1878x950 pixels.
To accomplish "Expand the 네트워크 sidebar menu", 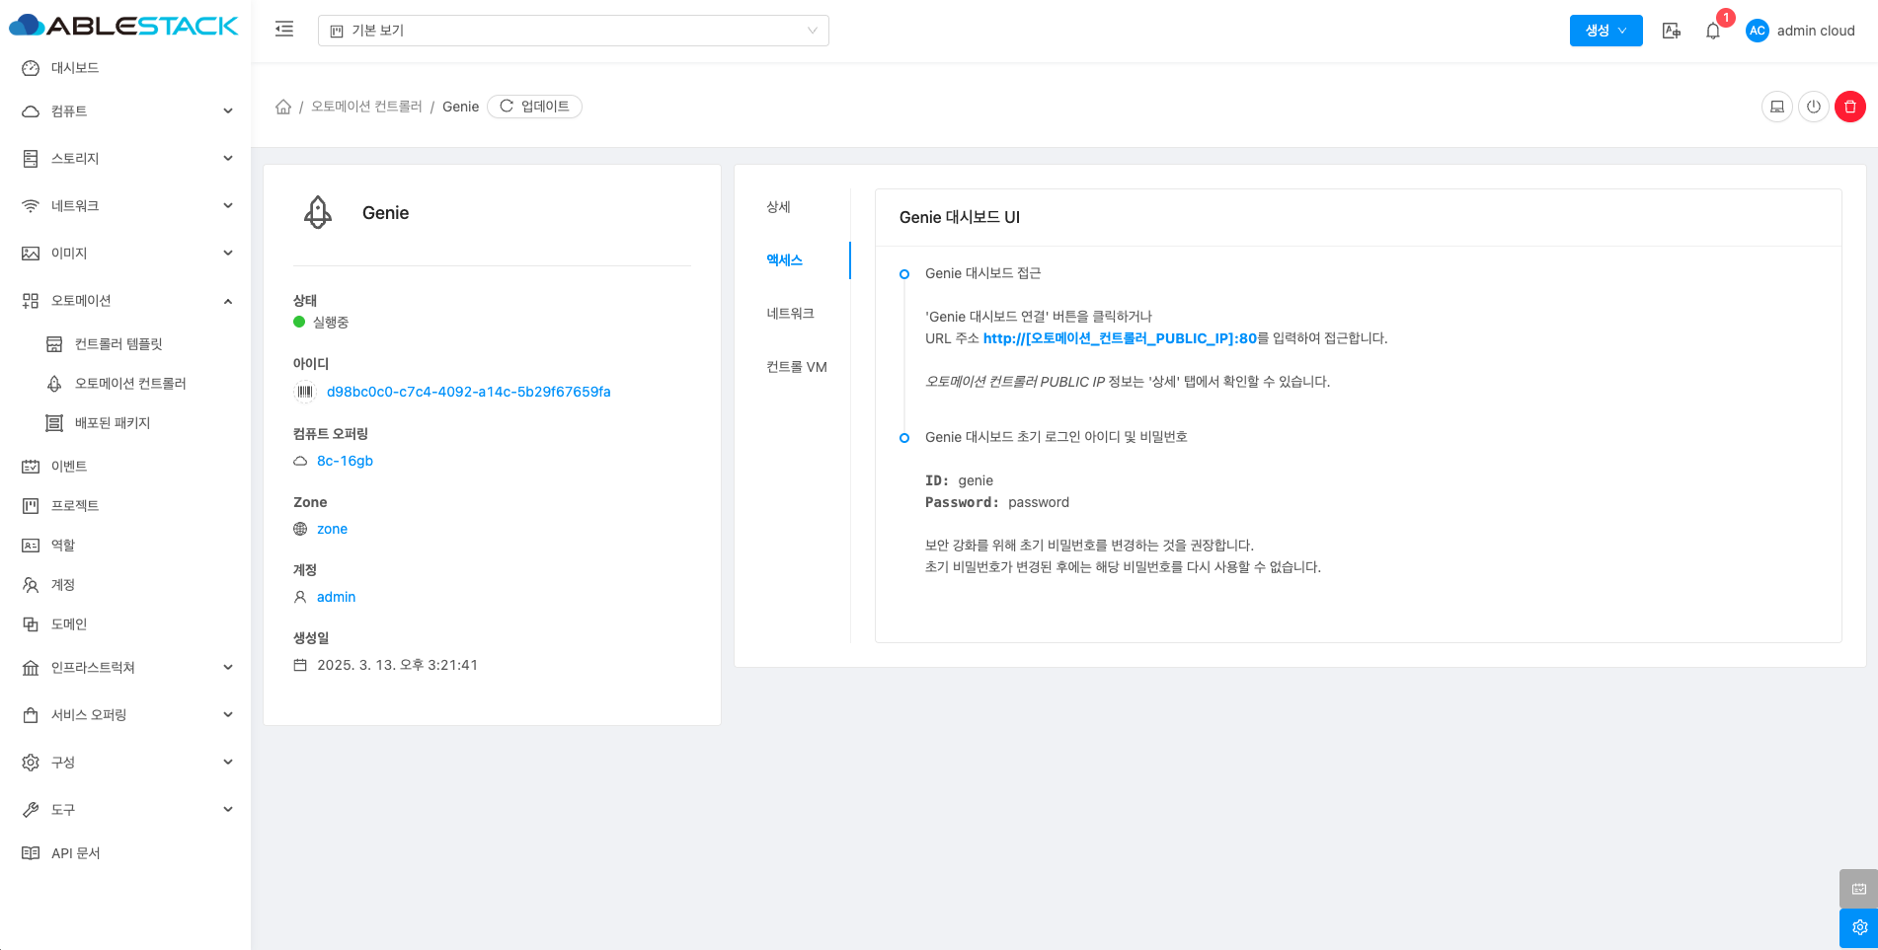I will [x=125, y=206].
